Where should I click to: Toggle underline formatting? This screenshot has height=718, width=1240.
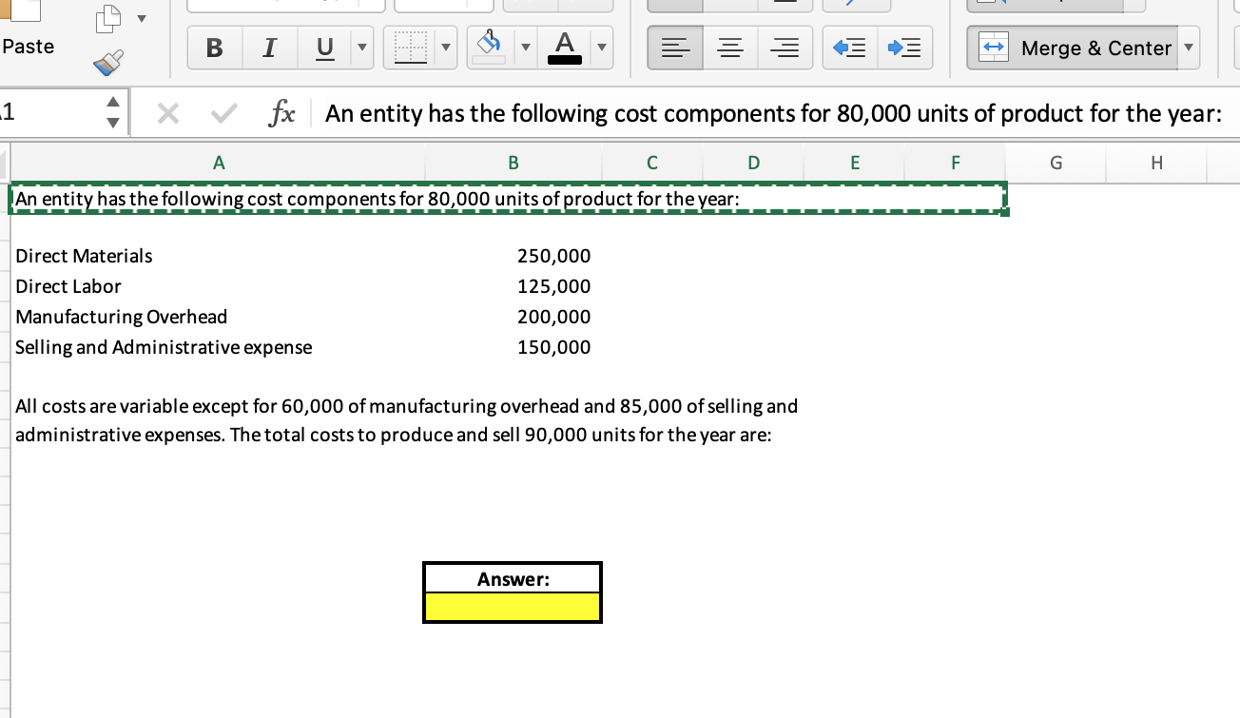tap(325, 48)
